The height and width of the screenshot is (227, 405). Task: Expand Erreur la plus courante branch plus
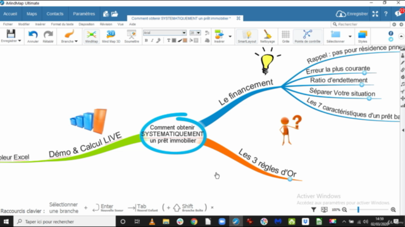point(364,73)
